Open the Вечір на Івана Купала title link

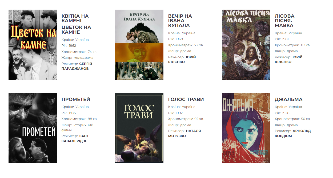click(180, 21)
